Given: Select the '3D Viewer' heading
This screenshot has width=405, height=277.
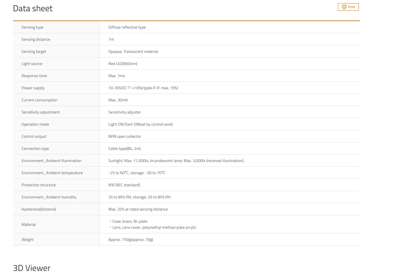Looking at the screenshot, I should [x=32, y=268].
